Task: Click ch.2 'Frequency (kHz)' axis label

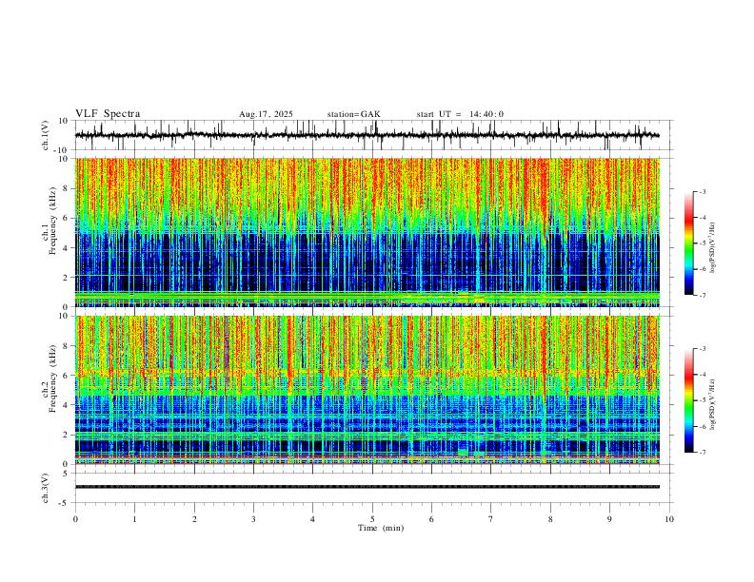Action: click(52, 378)
